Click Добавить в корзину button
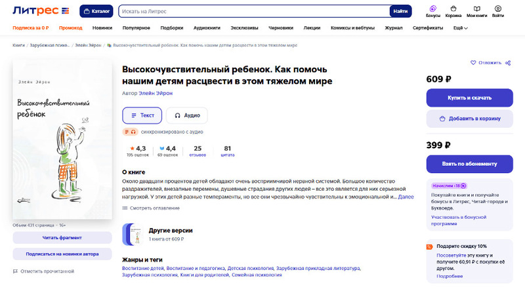The height and width of the screenshot is (291, 525). 469,119
